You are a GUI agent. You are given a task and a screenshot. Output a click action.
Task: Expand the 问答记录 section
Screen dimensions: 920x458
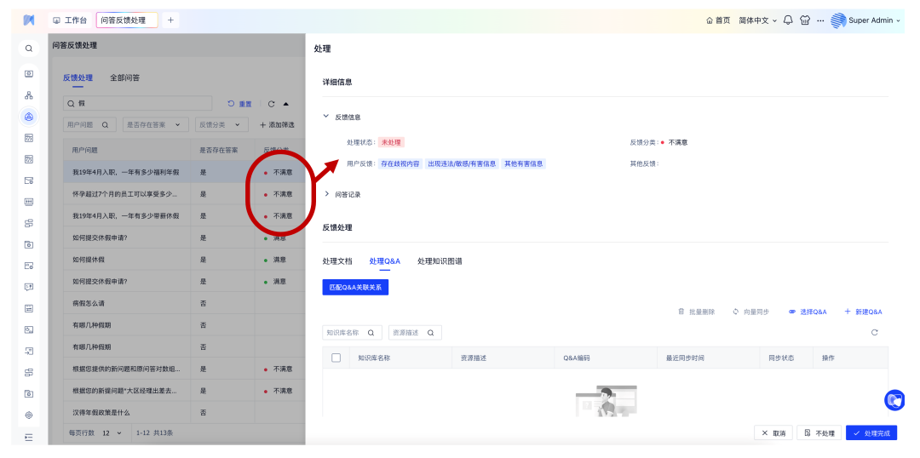327,194
